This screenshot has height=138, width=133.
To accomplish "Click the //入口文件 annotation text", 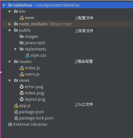I will [84, 104].
